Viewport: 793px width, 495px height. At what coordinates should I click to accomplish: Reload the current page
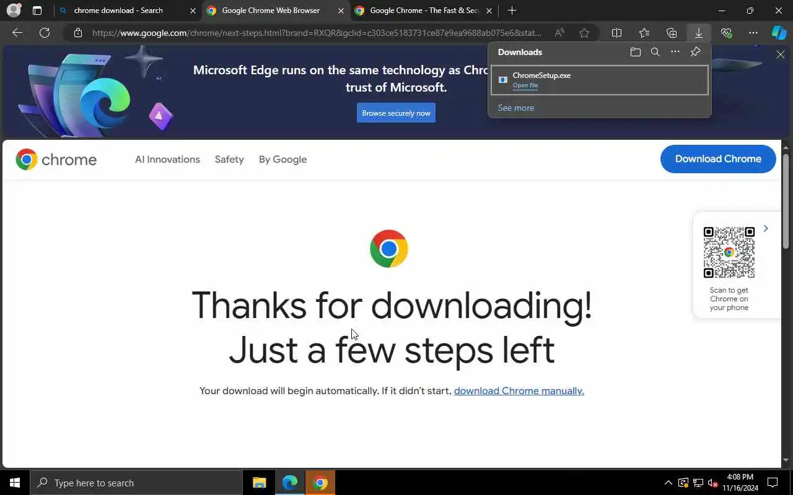coord(45,33)
